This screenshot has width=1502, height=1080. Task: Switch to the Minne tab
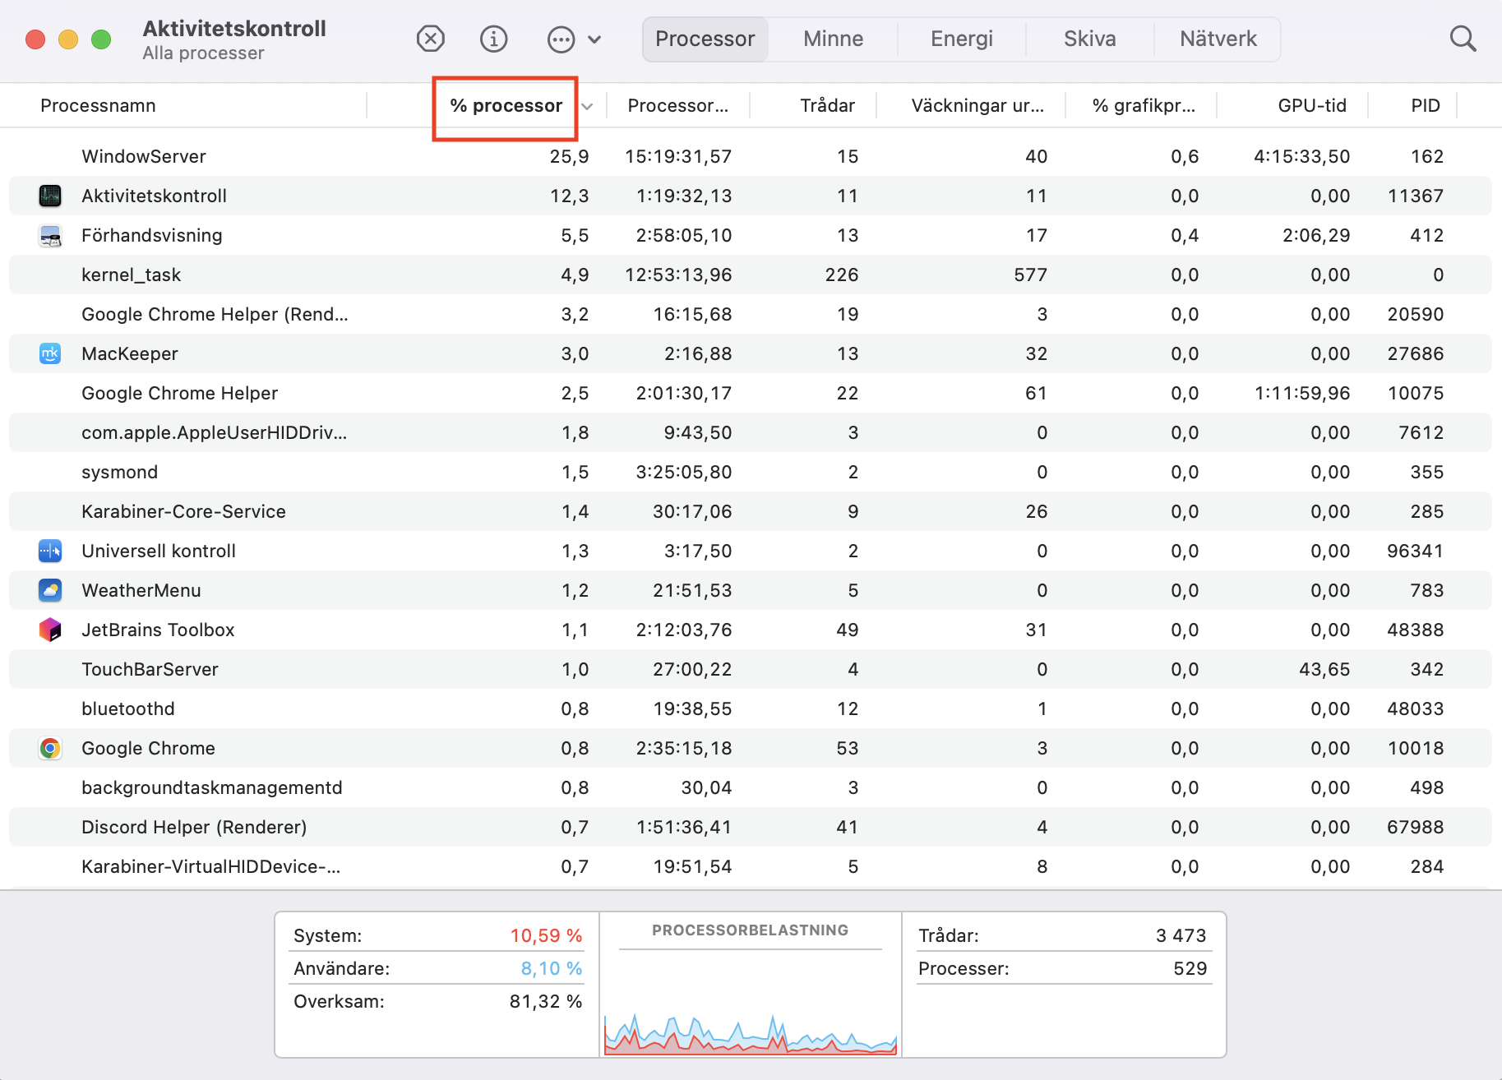coord(834,39)
